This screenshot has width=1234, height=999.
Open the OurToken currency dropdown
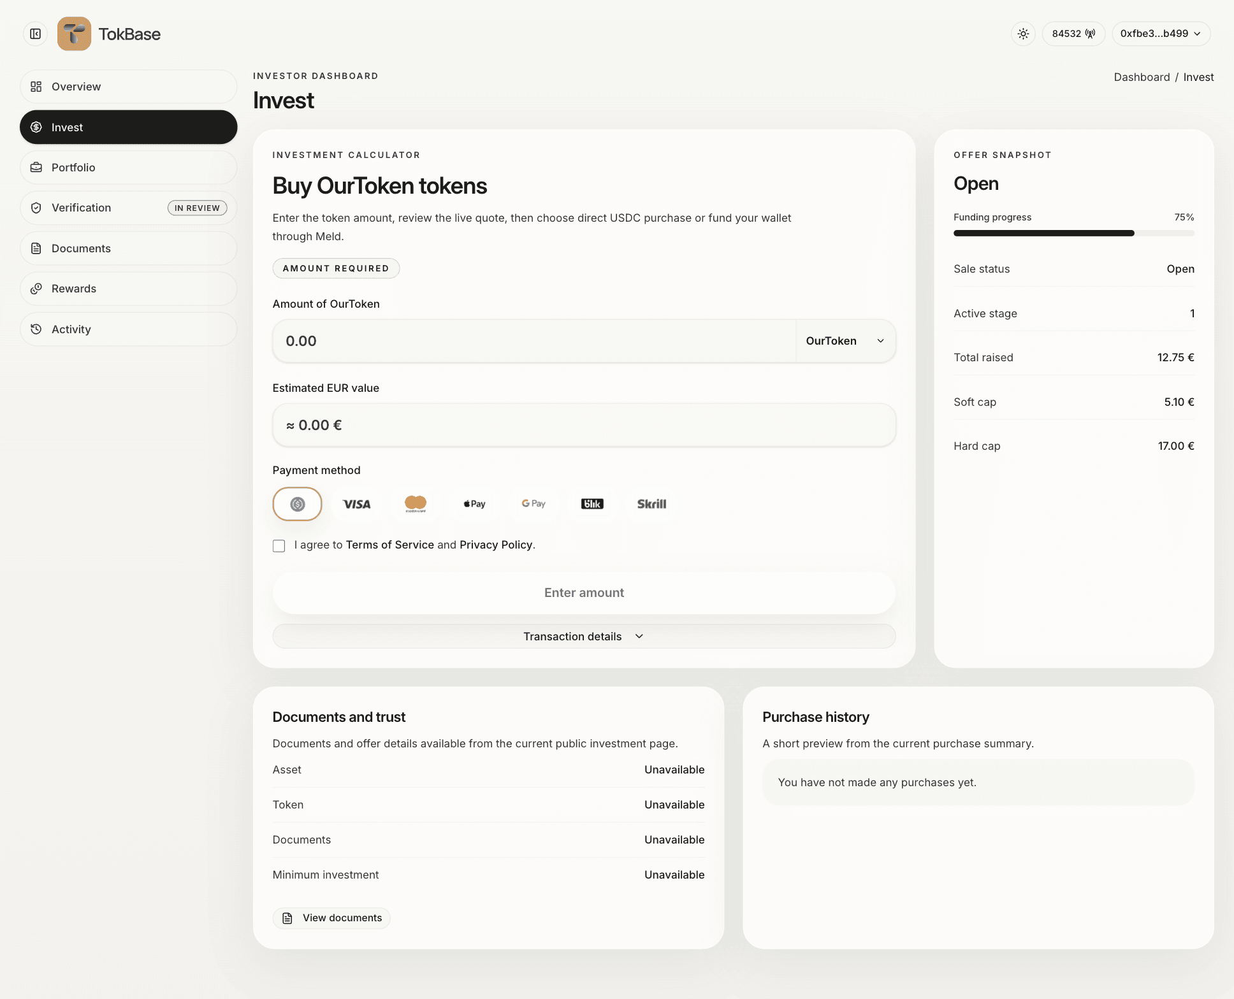(845, 341)
